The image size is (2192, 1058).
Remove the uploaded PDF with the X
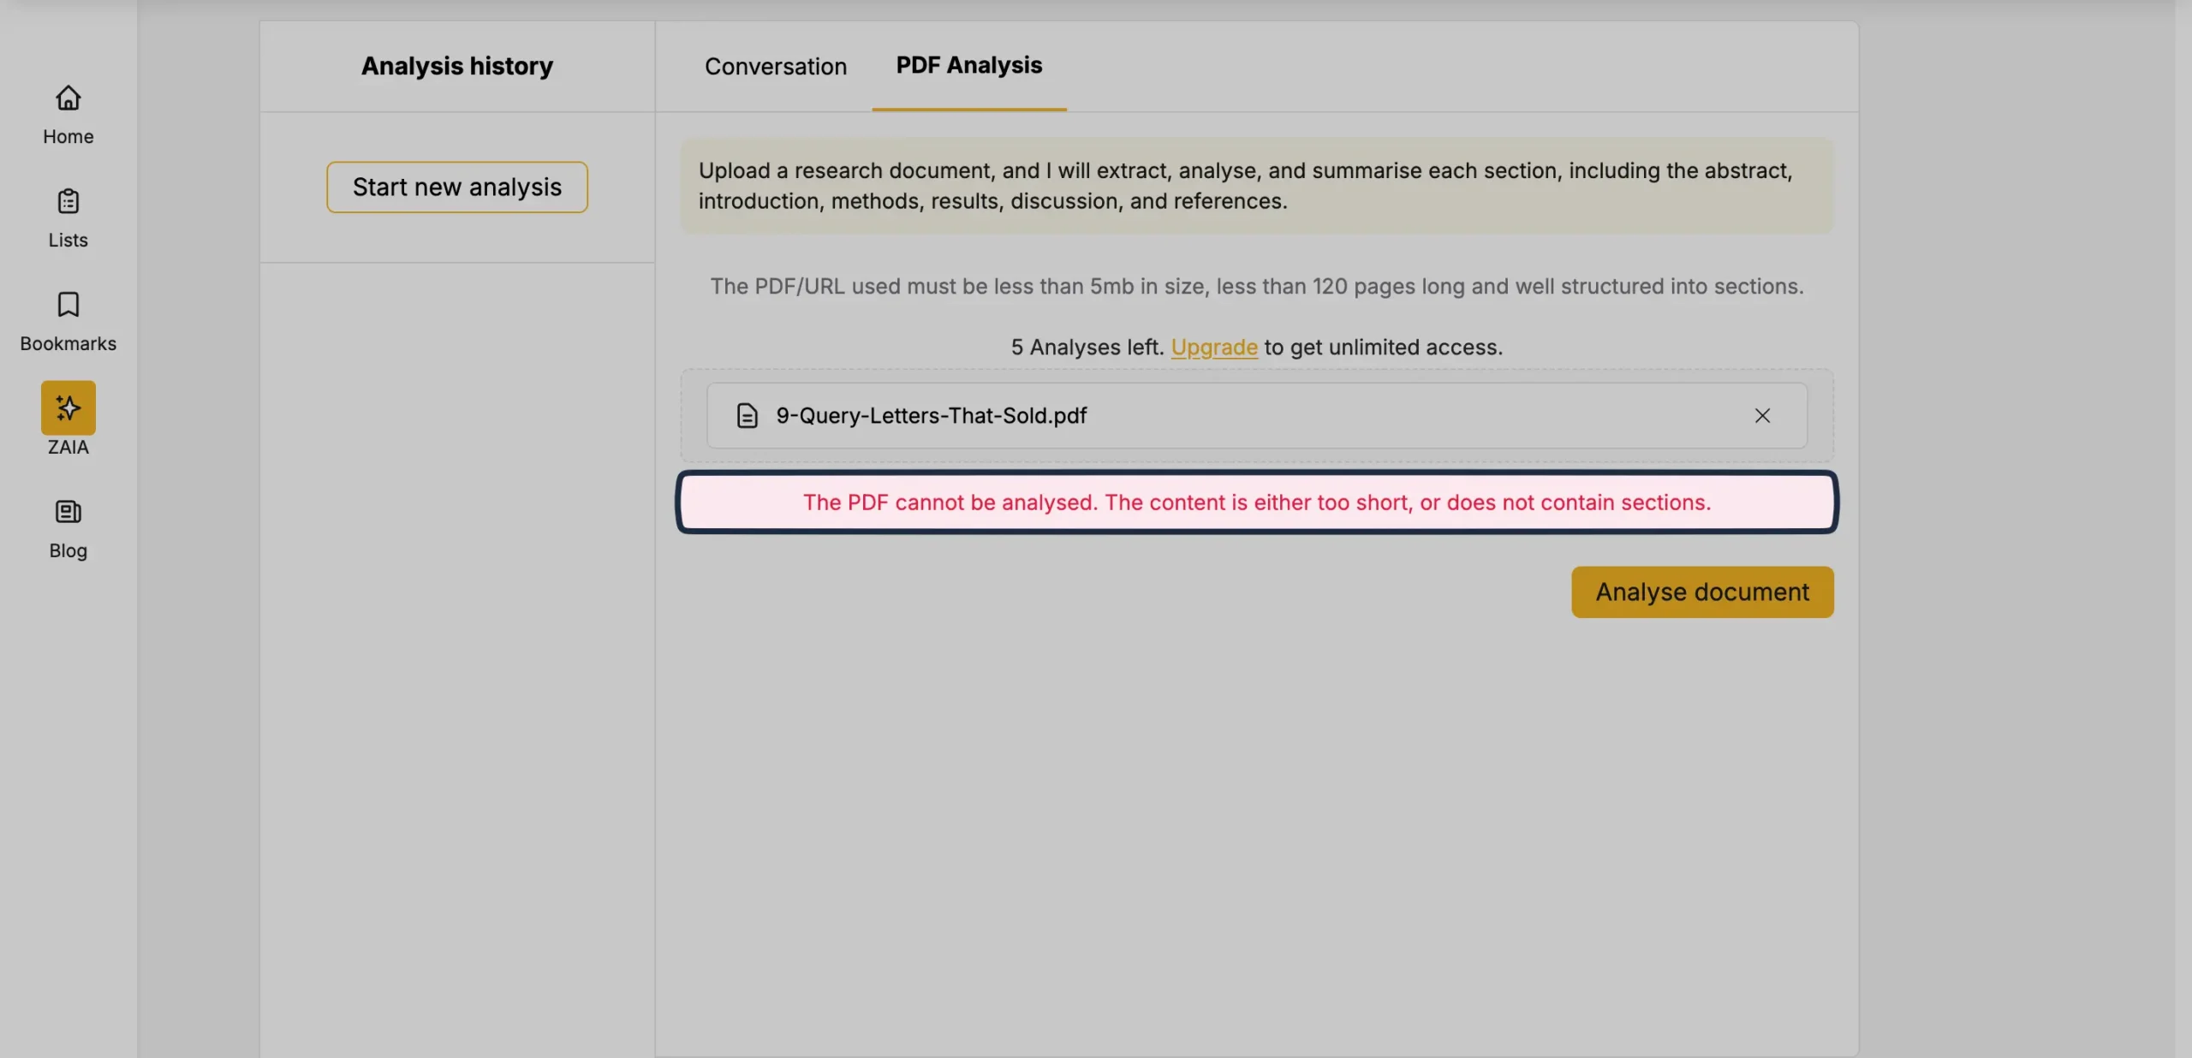click(1762, 415)
